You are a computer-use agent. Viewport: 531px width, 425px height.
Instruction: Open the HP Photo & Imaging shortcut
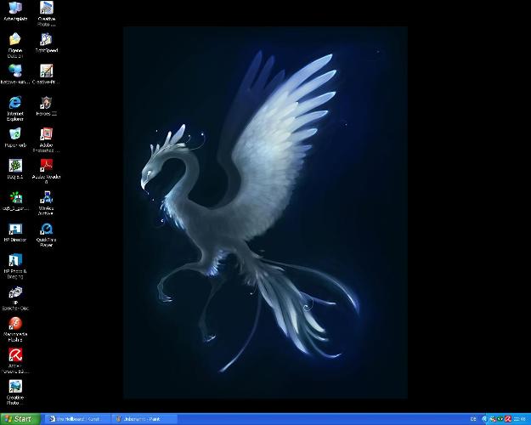coord(15,260)
